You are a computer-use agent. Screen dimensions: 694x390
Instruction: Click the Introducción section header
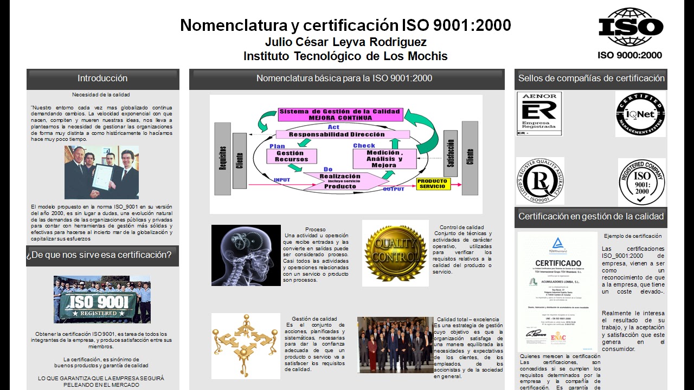point(102,78)
